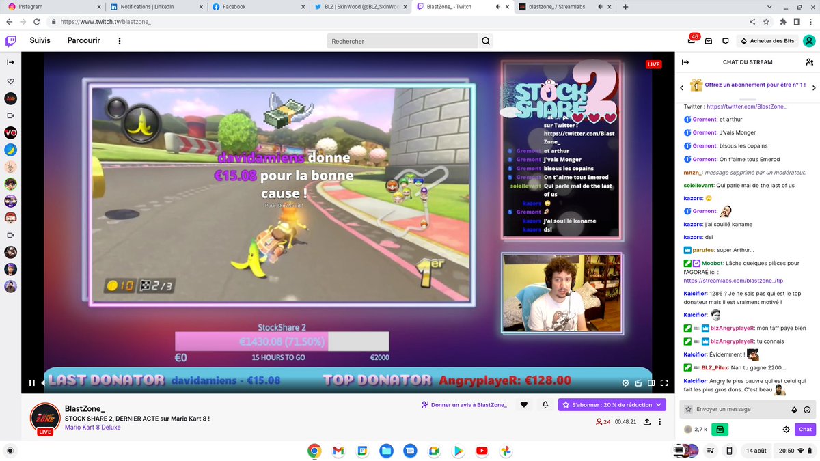820x461 pixels.
Task: Go back to the previous page
Action: (9, 22)
